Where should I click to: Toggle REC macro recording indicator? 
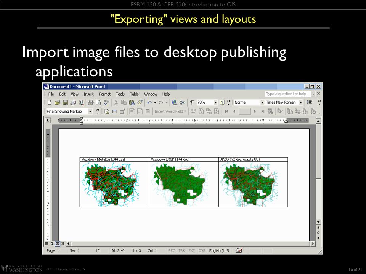click(172, 251)
